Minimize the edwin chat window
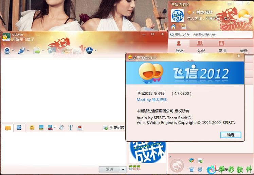The image size is (254, 175). pyautogui.click(x=144, y=34)
